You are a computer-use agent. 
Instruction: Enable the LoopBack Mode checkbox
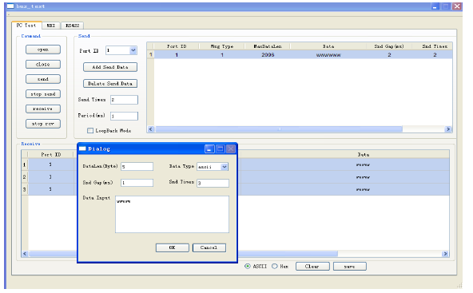(x=90, y=130)
